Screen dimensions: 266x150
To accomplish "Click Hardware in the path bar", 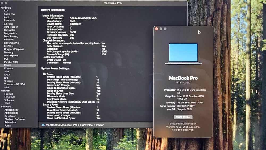I will (86, 125).
